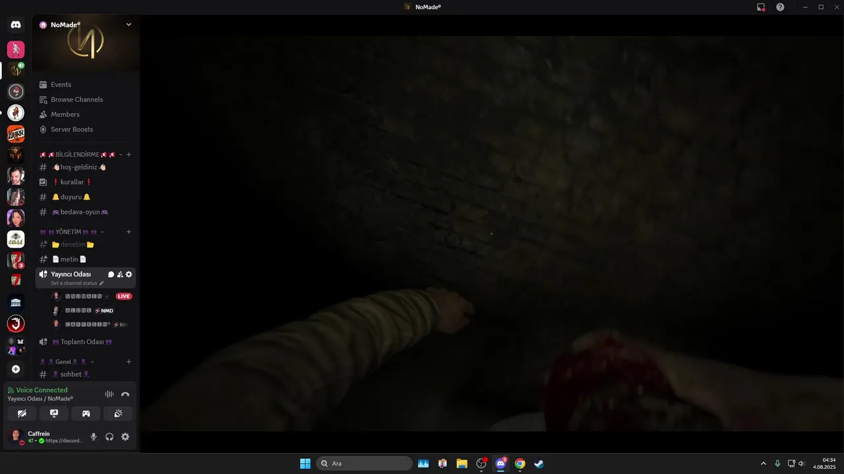The image size is (844, 474).
Task: Add a server with the plus button
Action: (16, 369)
